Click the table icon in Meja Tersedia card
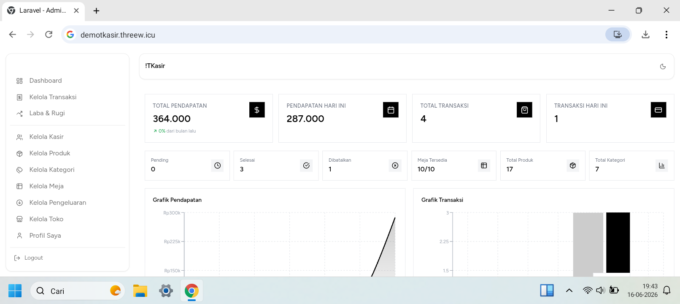 coord(484,166)
